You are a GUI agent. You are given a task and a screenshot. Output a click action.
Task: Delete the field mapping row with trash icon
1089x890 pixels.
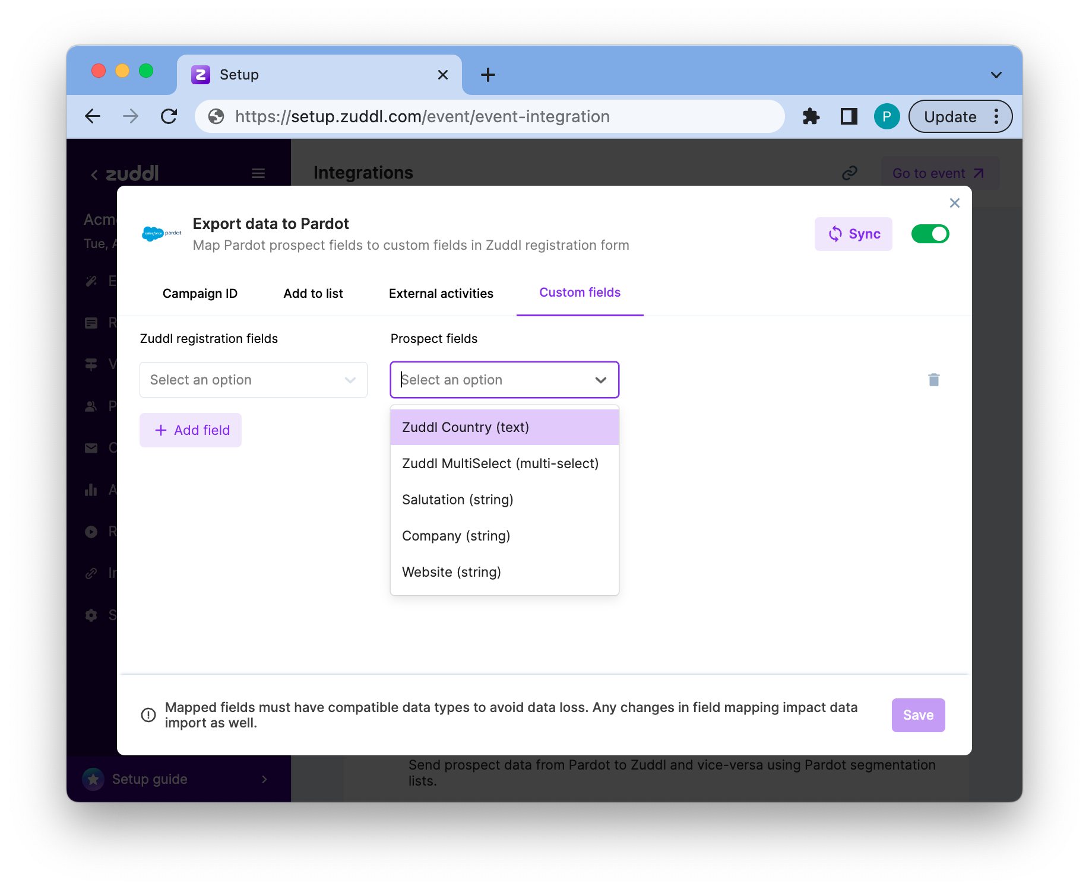point(934,380)
